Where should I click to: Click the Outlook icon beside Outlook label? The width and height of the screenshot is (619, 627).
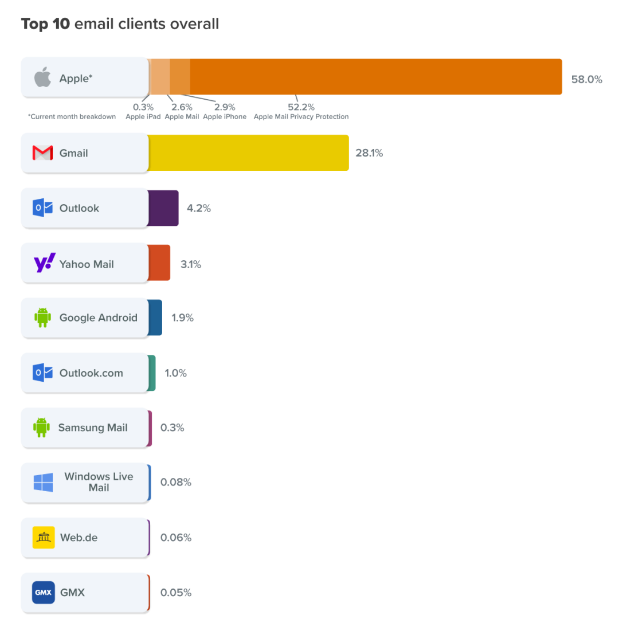(43, 207)
